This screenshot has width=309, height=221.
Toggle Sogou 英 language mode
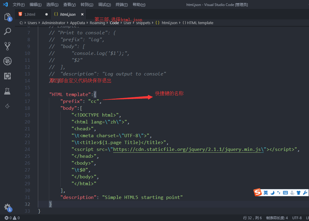click(266, 193)
